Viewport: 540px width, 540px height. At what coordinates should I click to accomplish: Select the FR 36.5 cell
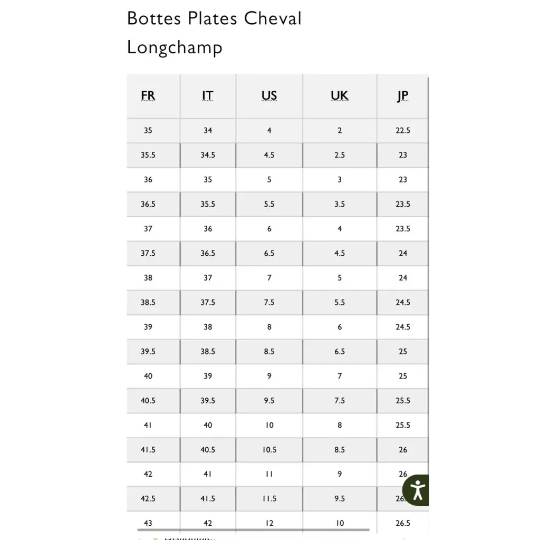[x=148, y=204]
